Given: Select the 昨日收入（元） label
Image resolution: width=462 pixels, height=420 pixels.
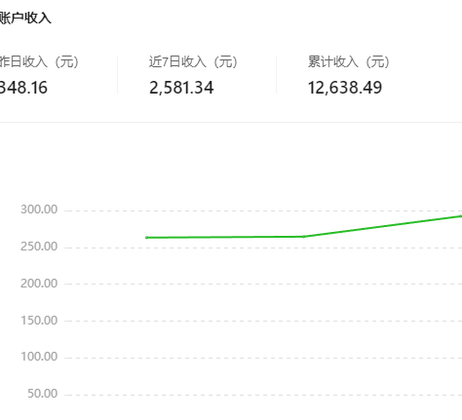Looking at the screenshot, I should point(39,61).
